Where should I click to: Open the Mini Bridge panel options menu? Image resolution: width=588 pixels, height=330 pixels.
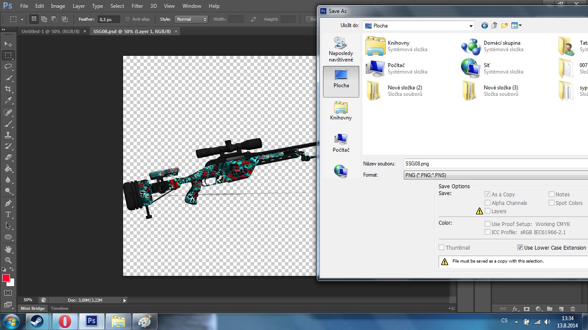(x=452, y=309)
